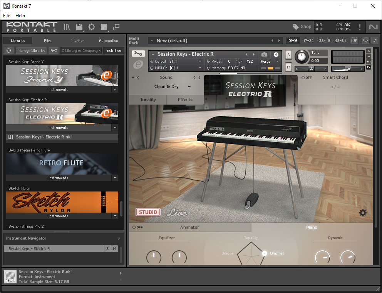Open instrument settings gear near piano
This screenshot has width=382, height=293.
pyautogui.click(x=363, y=213)
